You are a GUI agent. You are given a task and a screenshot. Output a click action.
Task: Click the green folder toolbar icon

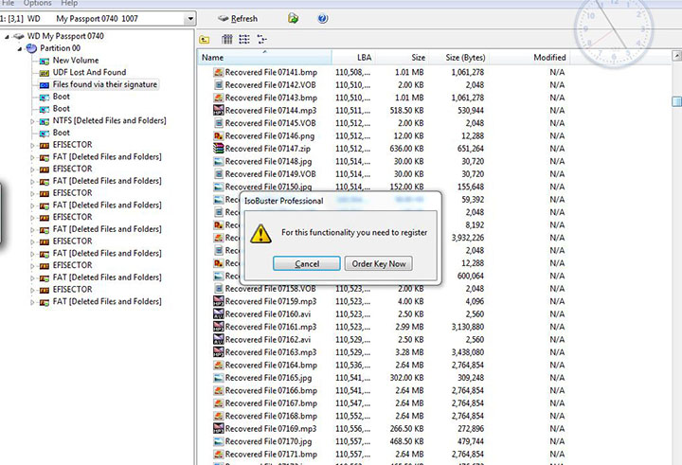pos(293,19)
